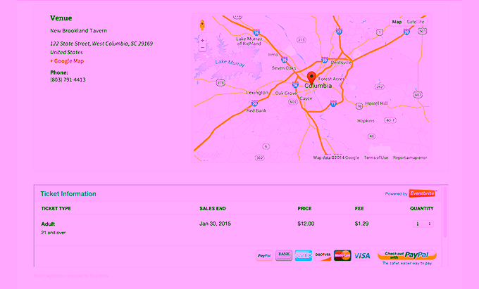Click the Hopkins map label
This screenshot has width=479, height=289.
click(x=366, y=121)
